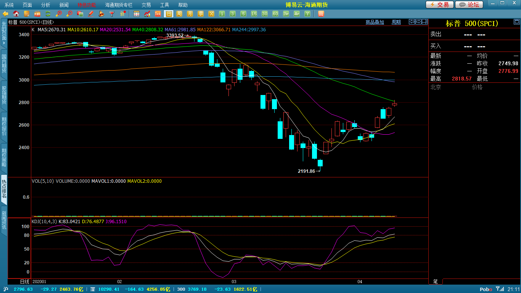Select the 15 minute period button

click(254, 14)
